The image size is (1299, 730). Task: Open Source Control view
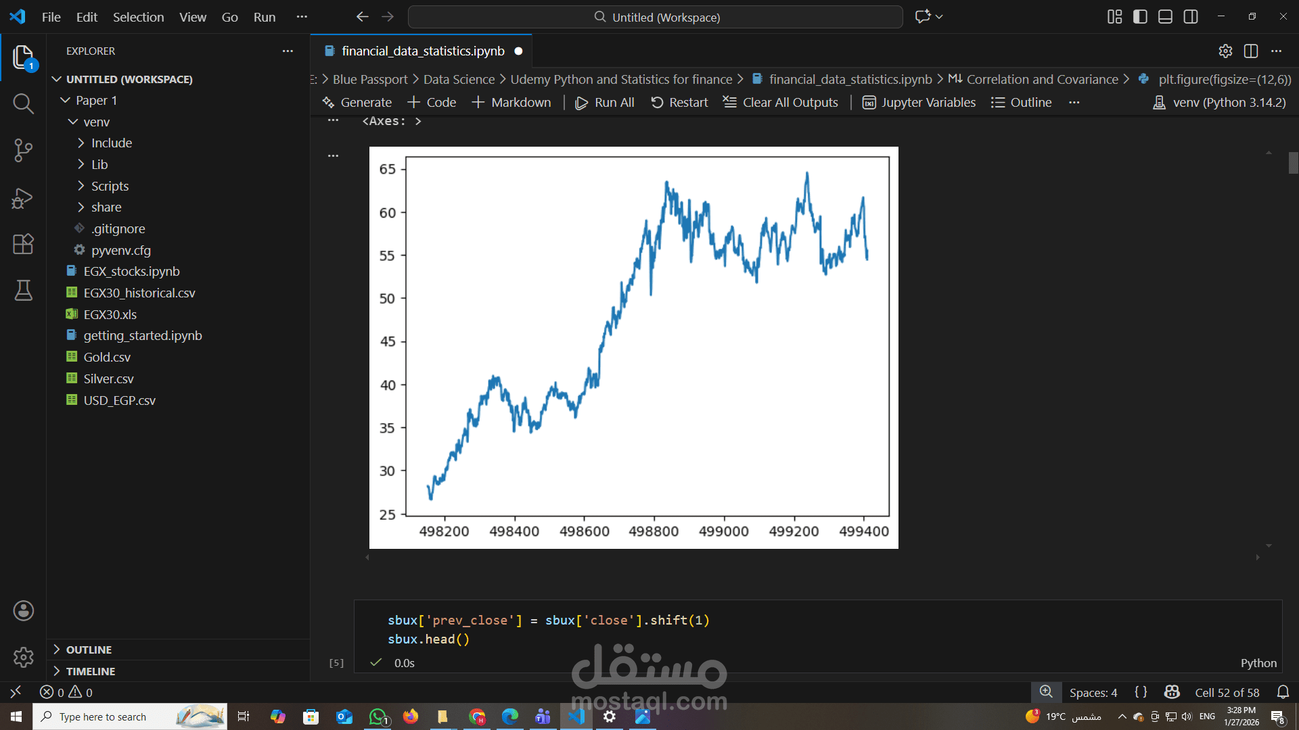pos(23,150)
